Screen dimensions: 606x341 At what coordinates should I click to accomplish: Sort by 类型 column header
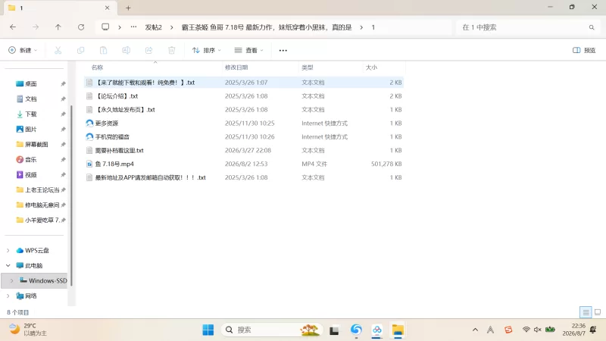(330, 67)
